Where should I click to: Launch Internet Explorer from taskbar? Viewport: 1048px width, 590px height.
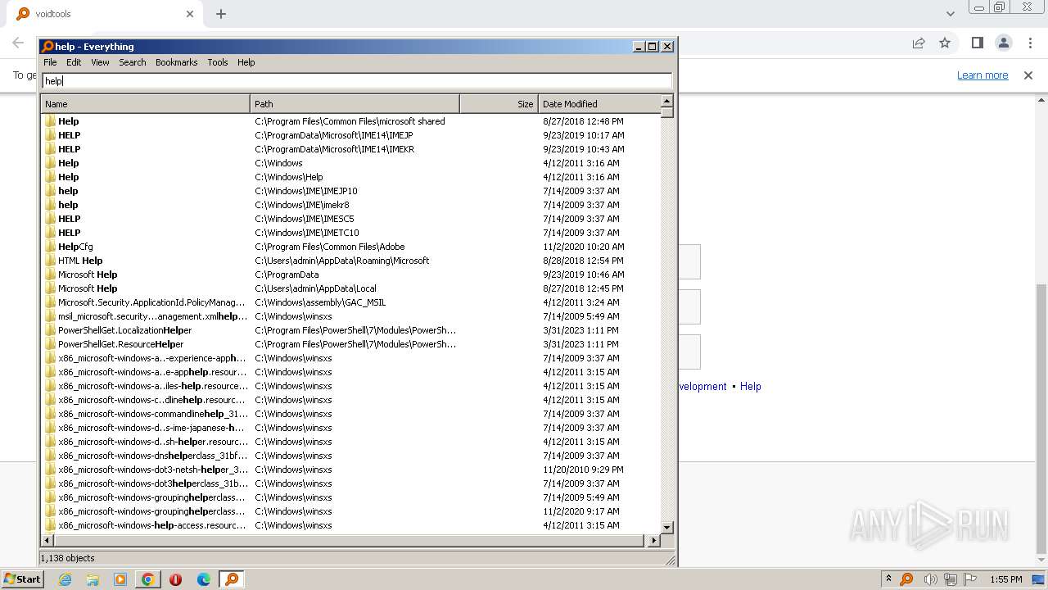(x=65, y=579)
